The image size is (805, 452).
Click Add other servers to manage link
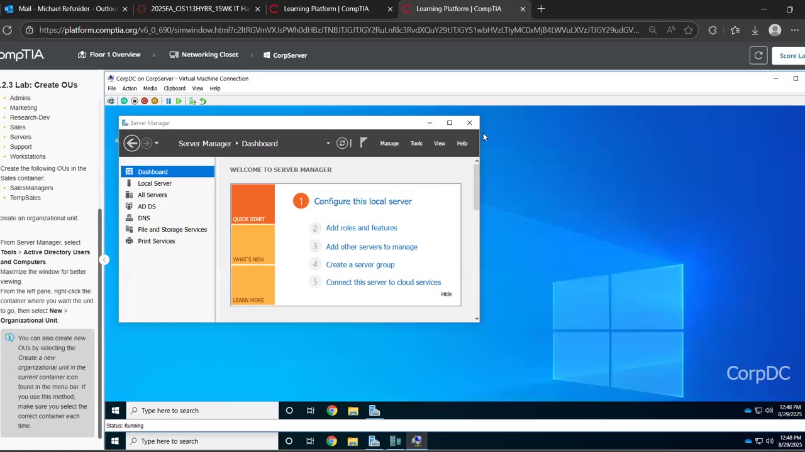pyautogui.click(x=372, y=247)
